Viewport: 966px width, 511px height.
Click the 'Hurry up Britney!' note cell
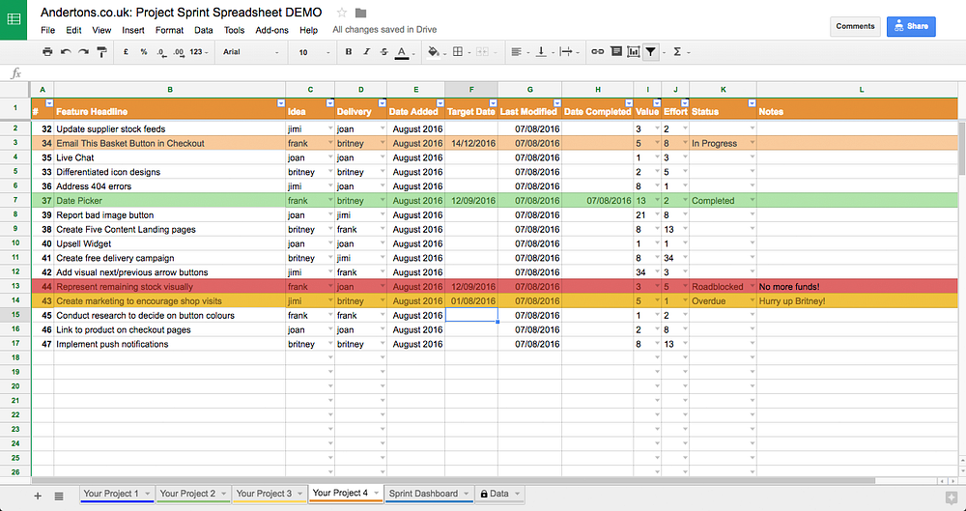[857, 300]
